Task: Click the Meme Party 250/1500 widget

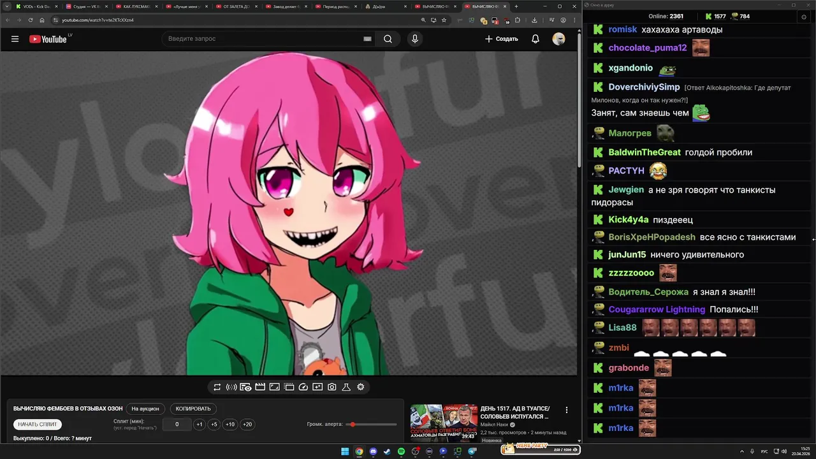Action: click(x=541, y=449)
